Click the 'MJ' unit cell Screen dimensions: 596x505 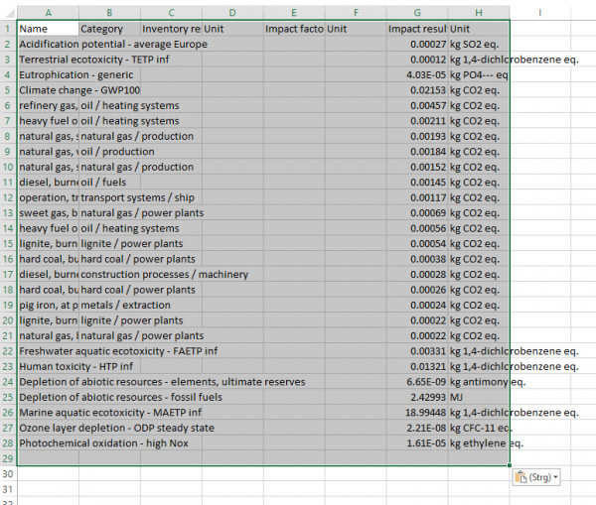tap(479, 397)
